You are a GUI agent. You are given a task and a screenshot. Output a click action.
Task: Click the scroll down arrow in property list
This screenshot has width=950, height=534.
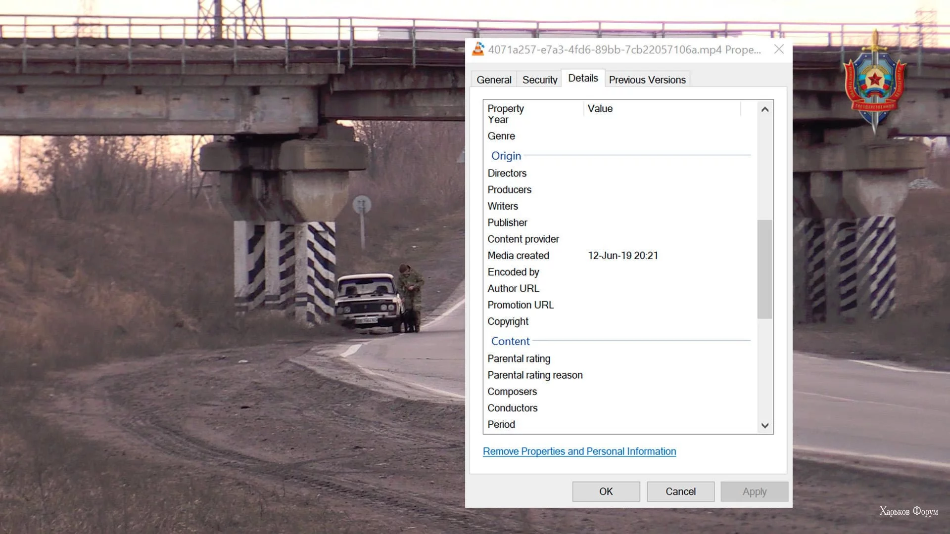pyautogui.click(x=765, y=426)
